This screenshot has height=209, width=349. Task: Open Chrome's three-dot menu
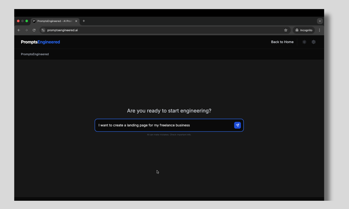pyautogui.click(x=319, y=30)
